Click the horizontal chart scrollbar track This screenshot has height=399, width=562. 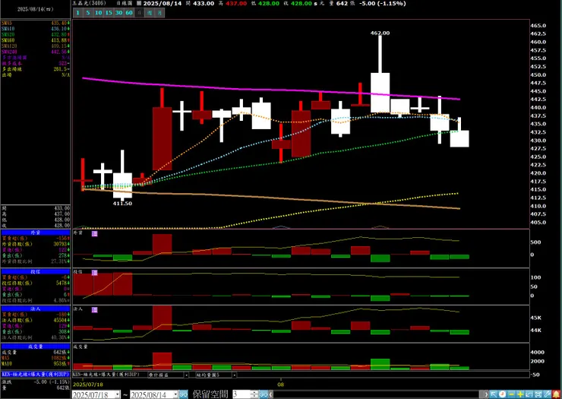[377, 394]
